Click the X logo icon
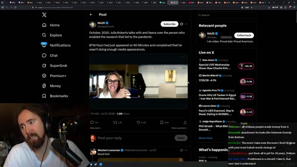Viewport: 297px width, 167px height. coord(44,15)
